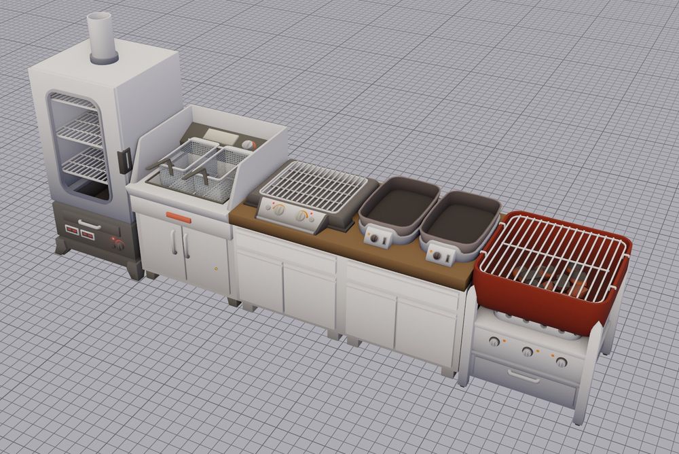Click the black latch on the smoker door
The width and height of the screenshot is (679, 454).
(x=125, y=160)
